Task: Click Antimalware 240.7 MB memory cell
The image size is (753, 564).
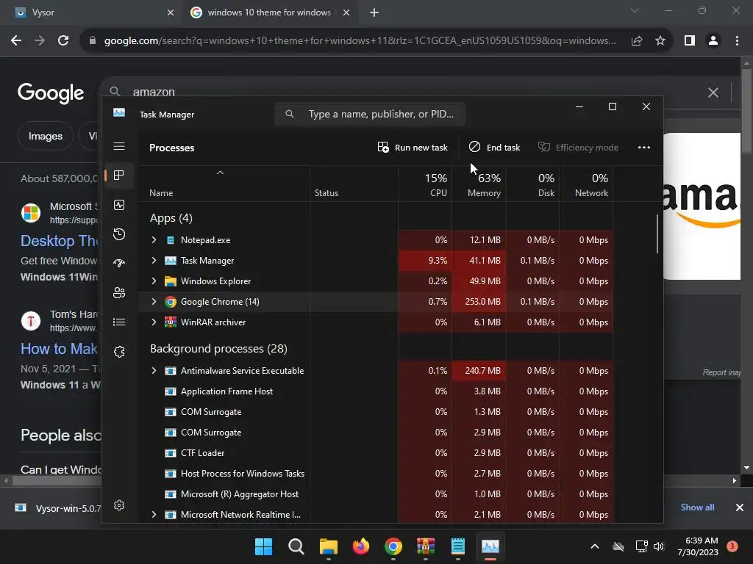Action: [x=479, y=370]
